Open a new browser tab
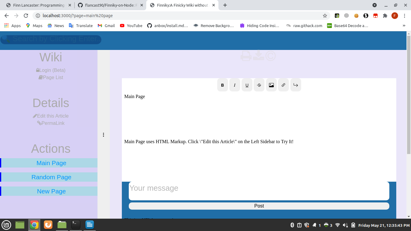 point(225,5)
